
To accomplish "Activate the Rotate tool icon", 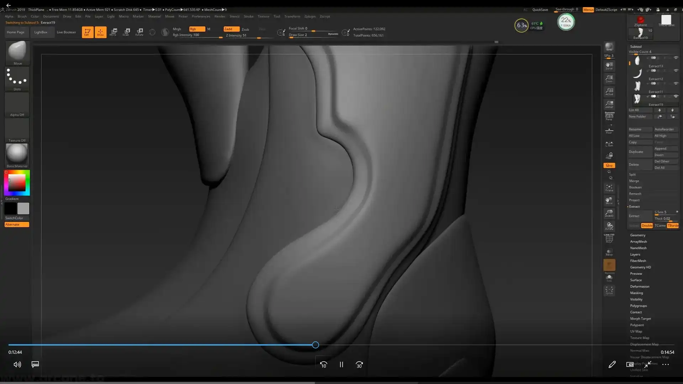I will tap(139, 32).
